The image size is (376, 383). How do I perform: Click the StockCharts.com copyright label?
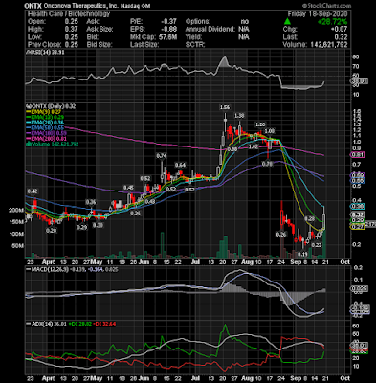point(326,6)
